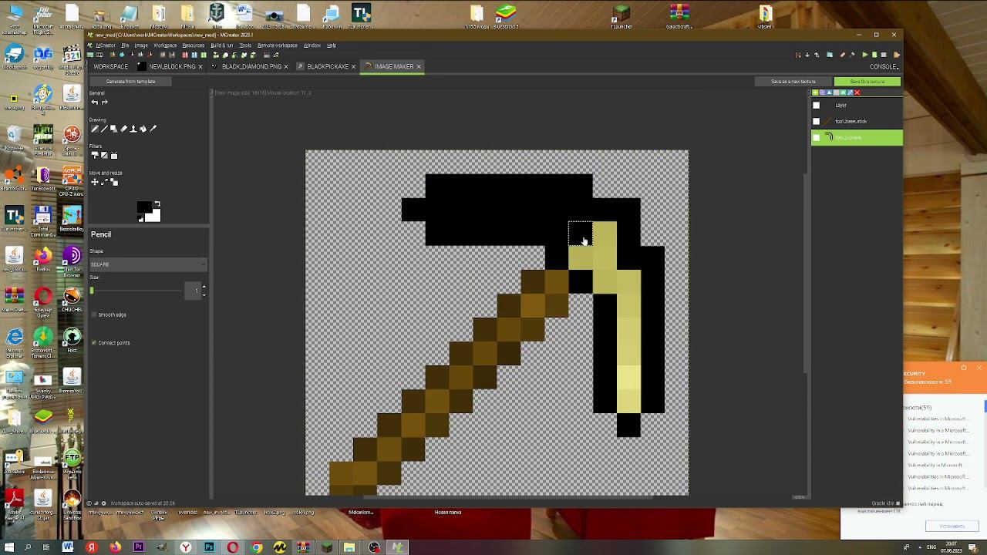Open Google Chrome from the taskbar
Image resolution: width=987 pixels, height=555 pixels.
pos(257,547)
